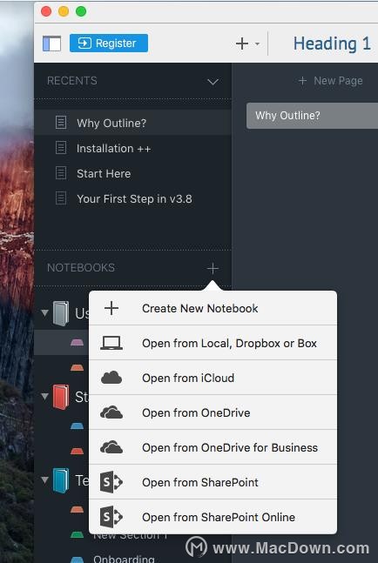Click the Notebooks plus icon
The image size is (378, 563).
pyautogui.click(x=213, y=268)
